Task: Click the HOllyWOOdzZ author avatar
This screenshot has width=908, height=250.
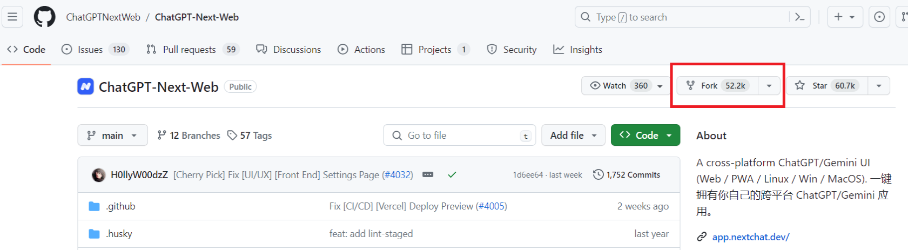Action: coord(98,175)
